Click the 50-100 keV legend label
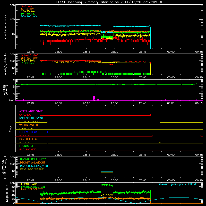Image resolution: width=206 pixels, height=206 pixels. click(29, 16)
